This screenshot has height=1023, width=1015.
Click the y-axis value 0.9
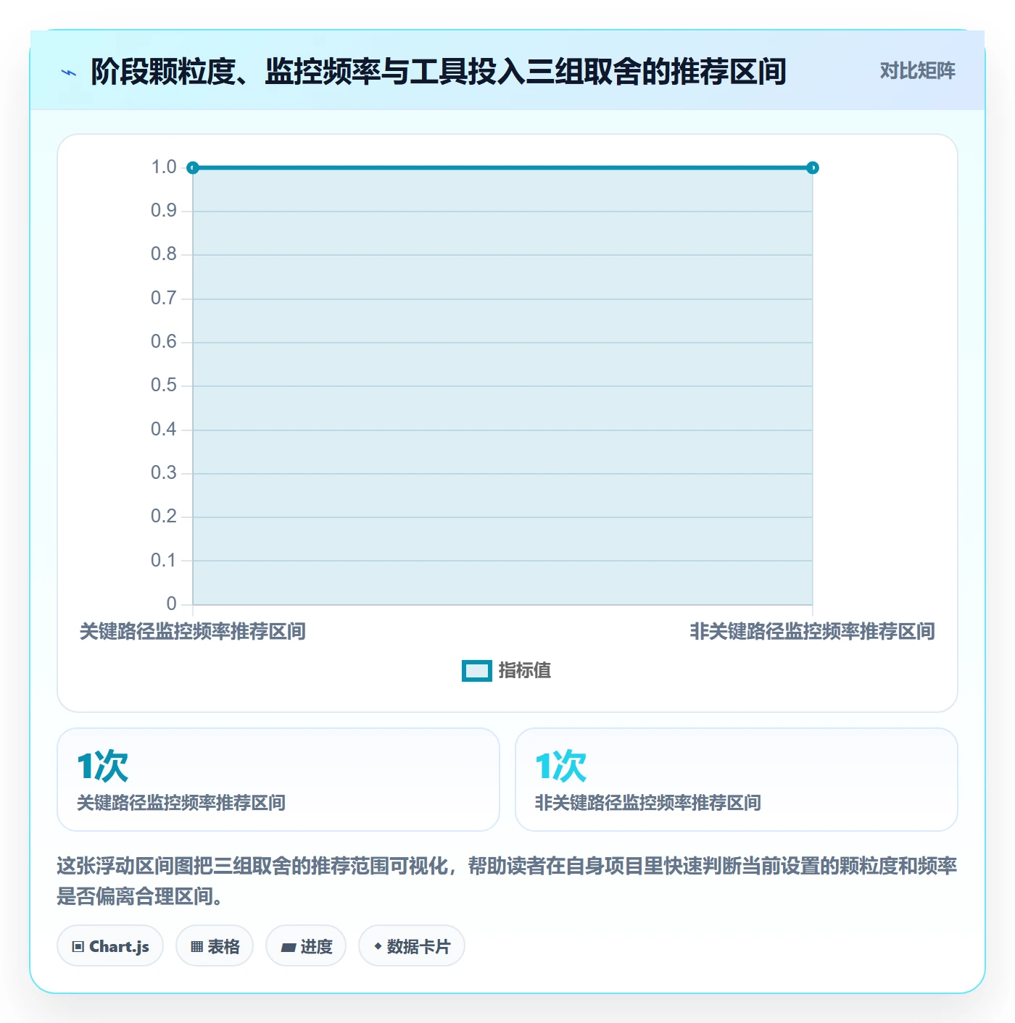pyautogui.click(x=164, y=211)
